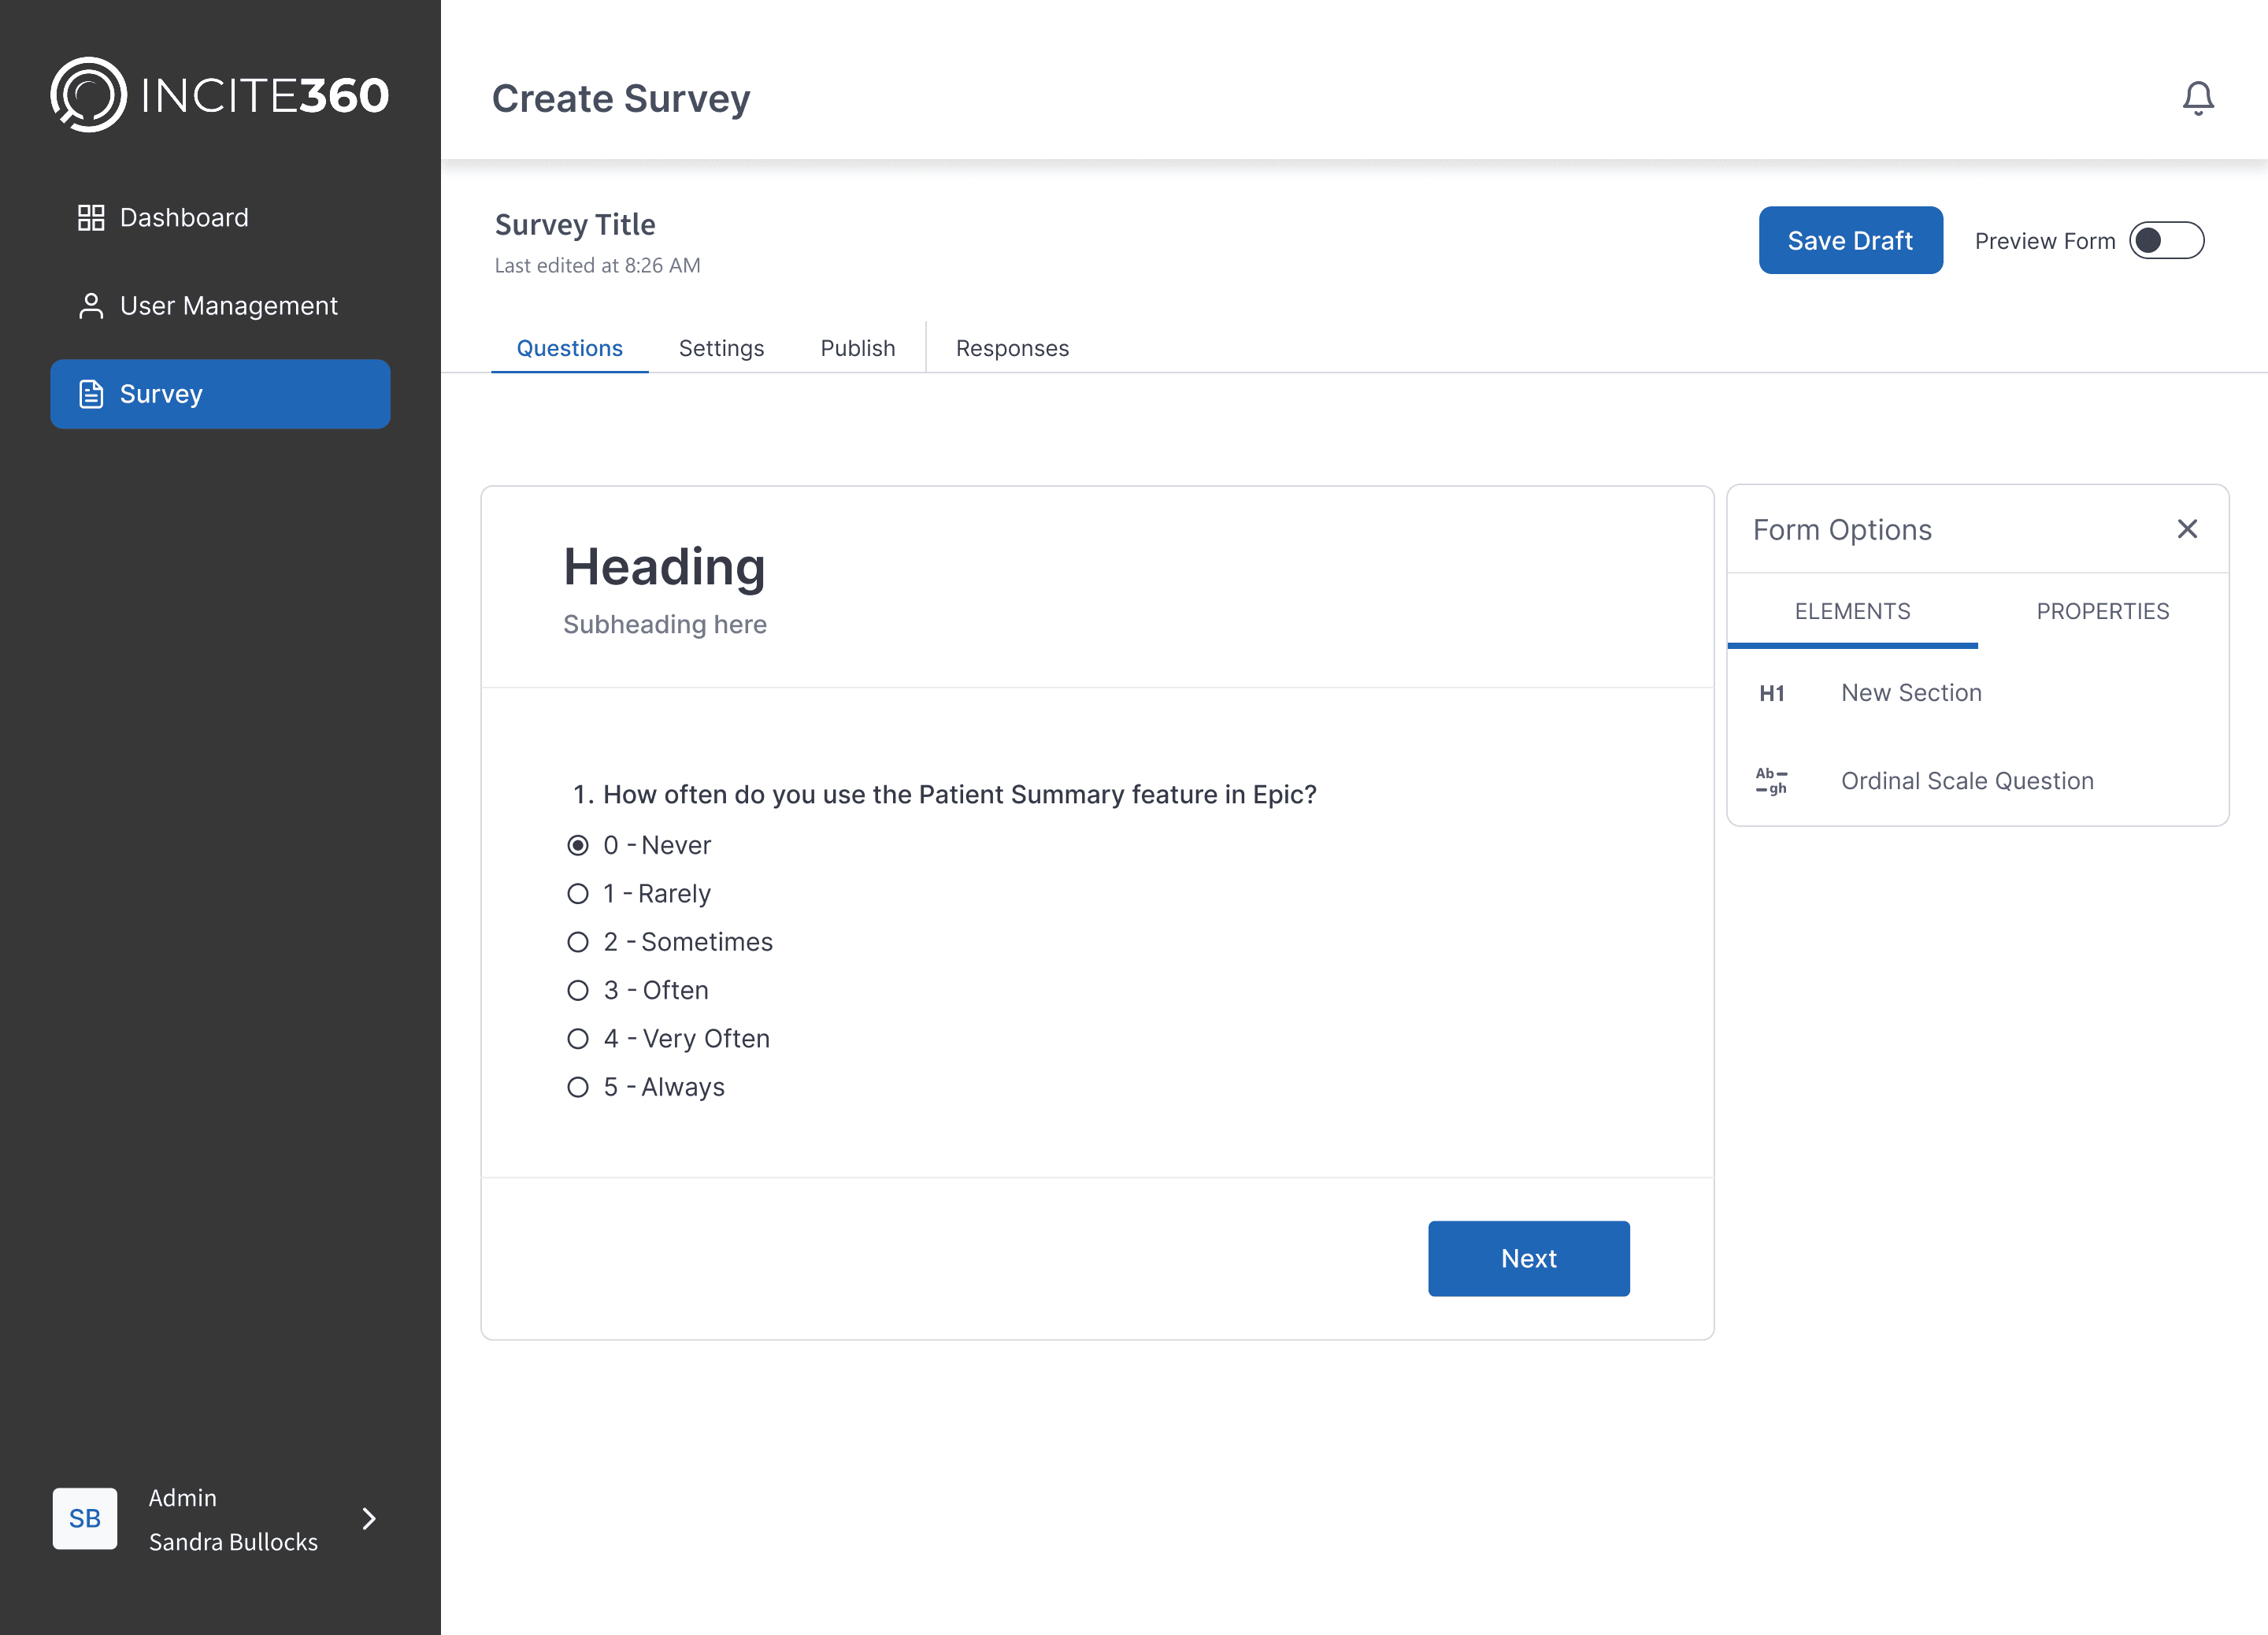Viewport: 2268px width, 1635px height.
Task: Toggle the Preview Form switch
Action: (2166, 241)
